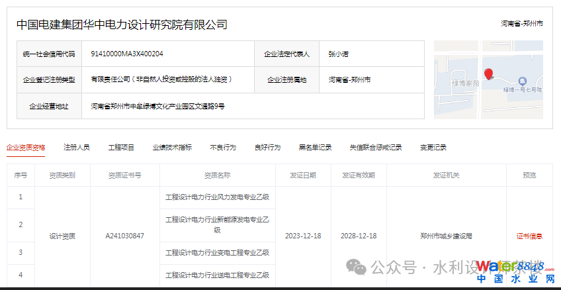View the 黑名单记录 tab
The height and width of the screenshot is (290, 561).
315,147
